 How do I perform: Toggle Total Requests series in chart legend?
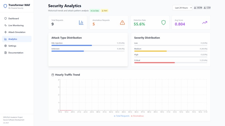(x=121, y=116)
